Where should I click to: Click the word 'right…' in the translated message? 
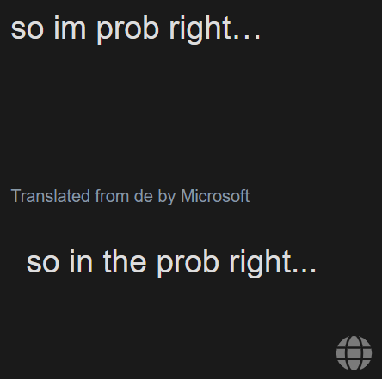(x=273, y=263)
